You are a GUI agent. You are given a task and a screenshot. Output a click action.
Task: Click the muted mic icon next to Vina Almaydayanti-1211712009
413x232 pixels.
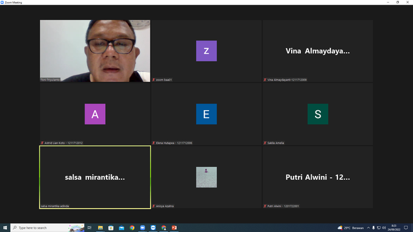coord(265,80)
